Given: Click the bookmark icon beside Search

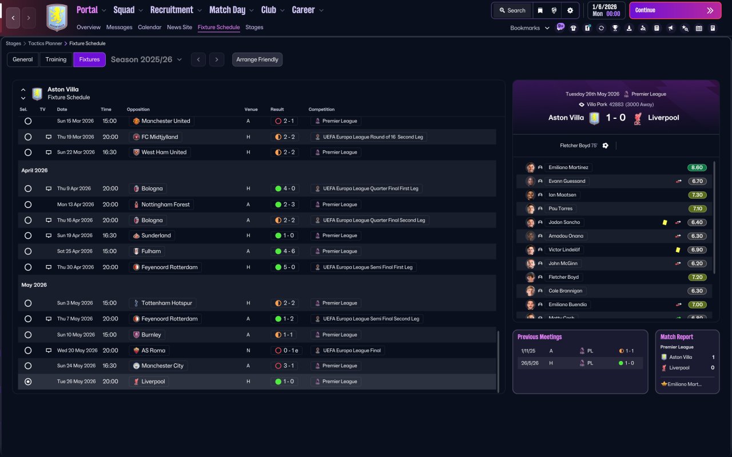Looking at the screenshot, I should coord(540,10).
